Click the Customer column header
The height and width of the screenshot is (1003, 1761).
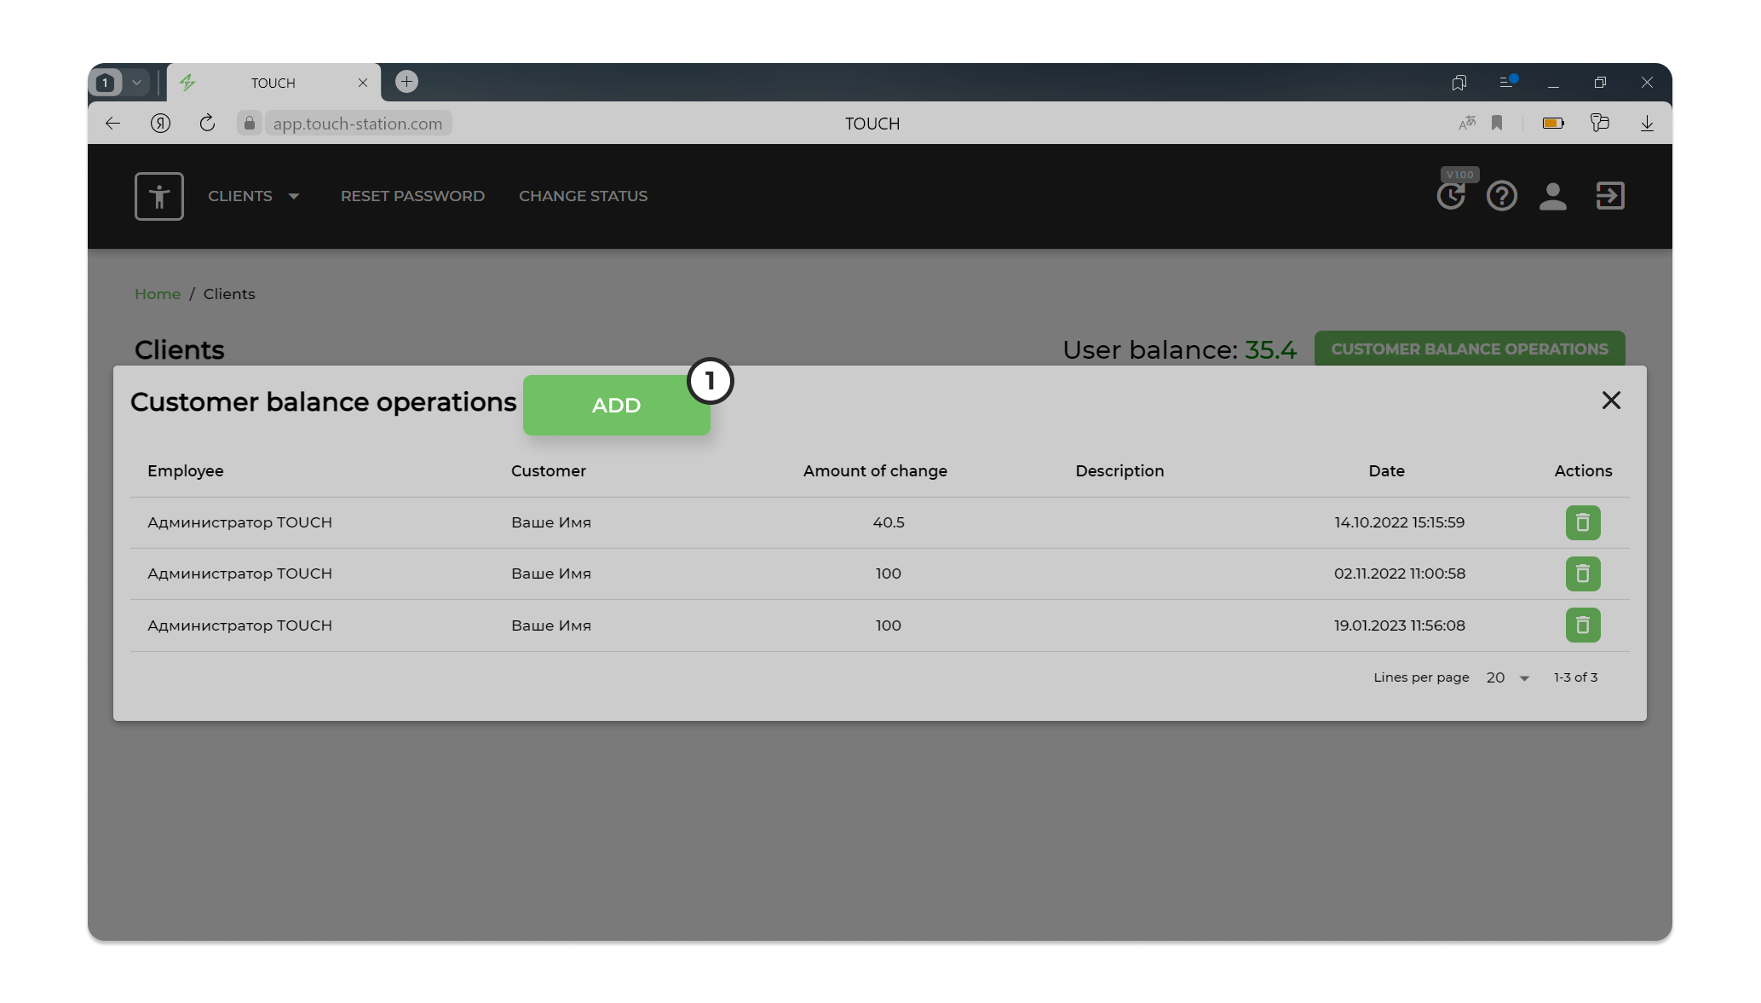549,471
